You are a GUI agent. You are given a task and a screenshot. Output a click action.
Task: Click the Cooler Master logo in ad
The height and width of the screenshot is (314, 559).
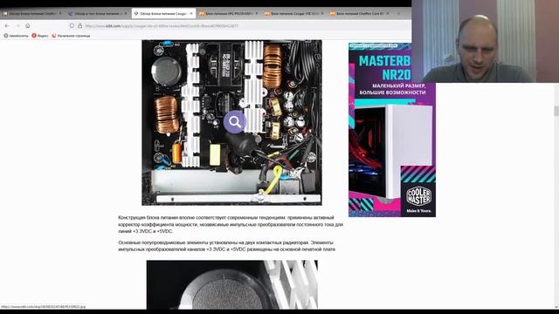418,196
